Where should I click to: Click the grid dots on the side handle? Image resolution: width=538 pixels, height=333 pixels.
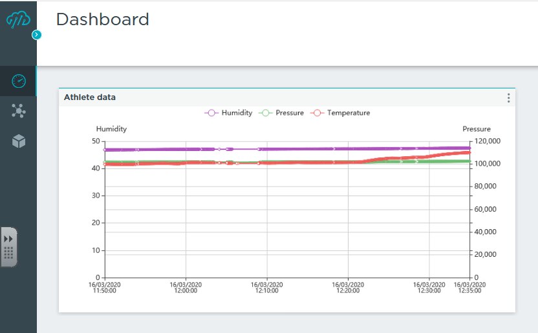[8, 253]
